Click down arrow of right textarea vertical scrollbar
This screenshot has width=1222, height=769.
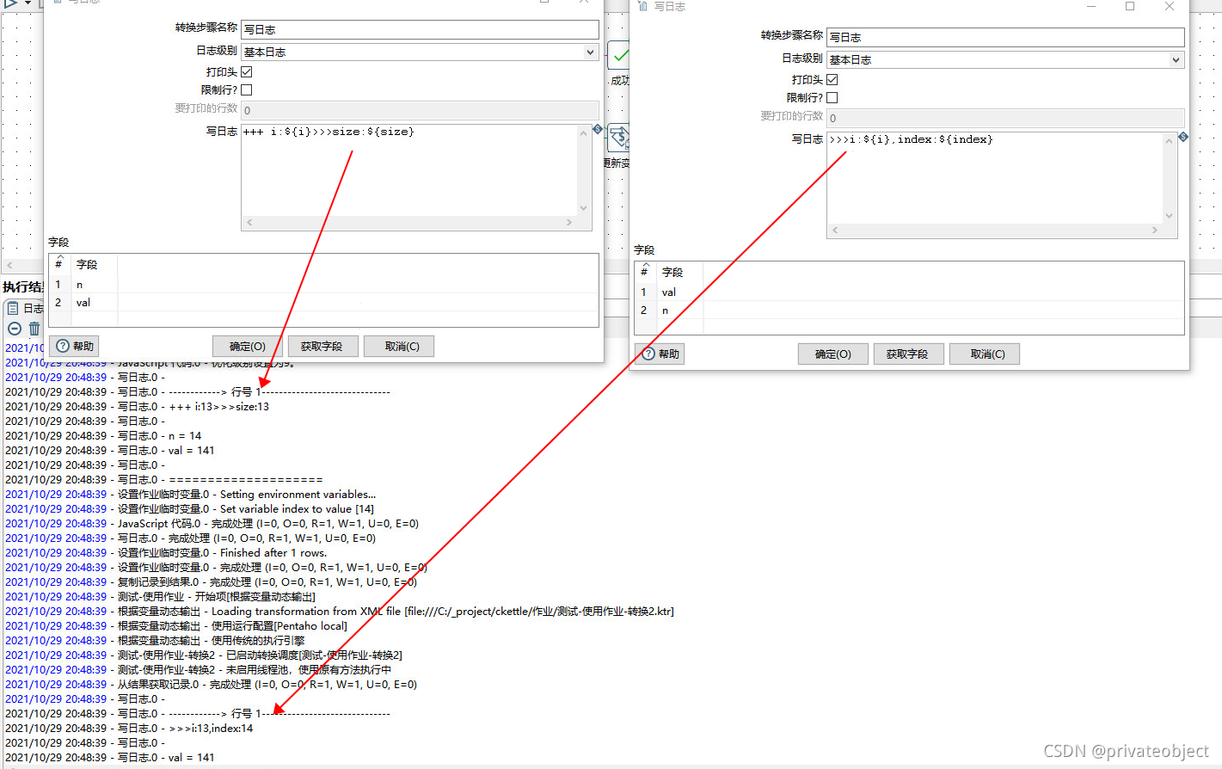pos(1170,216)
